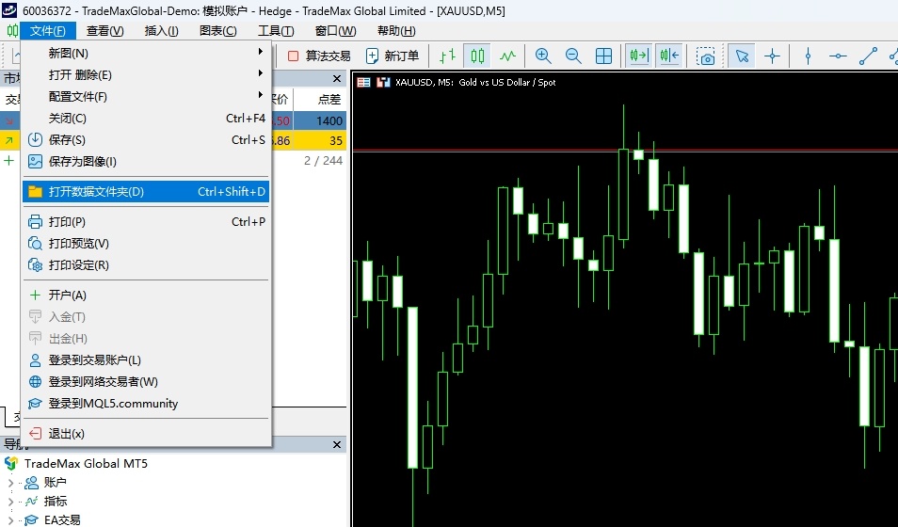Open the 窗口(W) menu
Screen dimensions: 898x527
pos(336,31)
